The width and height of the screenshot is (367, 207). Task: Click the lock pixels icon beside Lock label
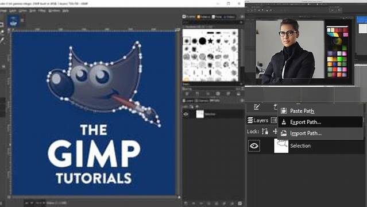[265, 131]
